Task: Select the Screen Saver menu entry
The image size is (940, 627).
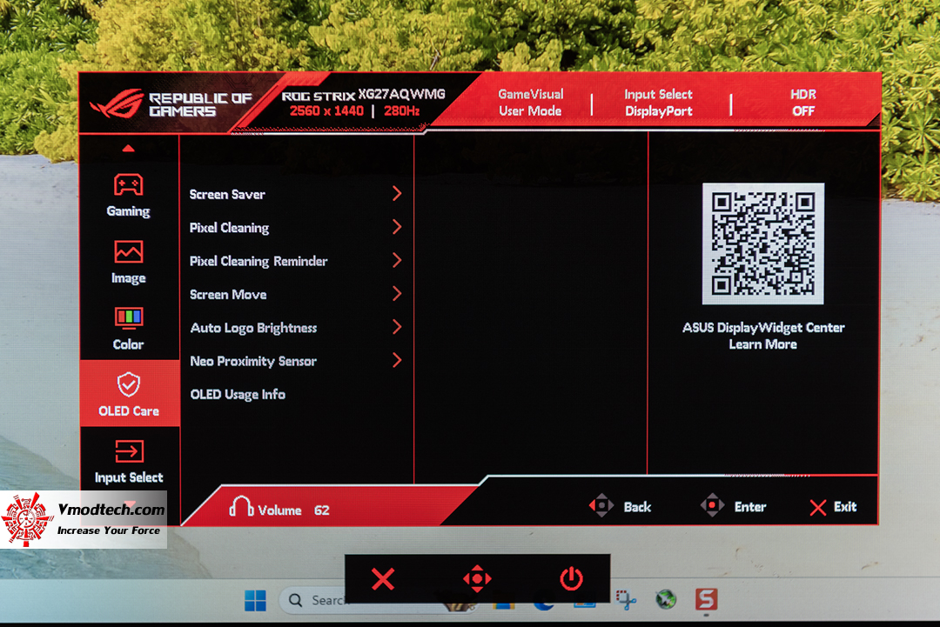Action: (x=227, y=195)
